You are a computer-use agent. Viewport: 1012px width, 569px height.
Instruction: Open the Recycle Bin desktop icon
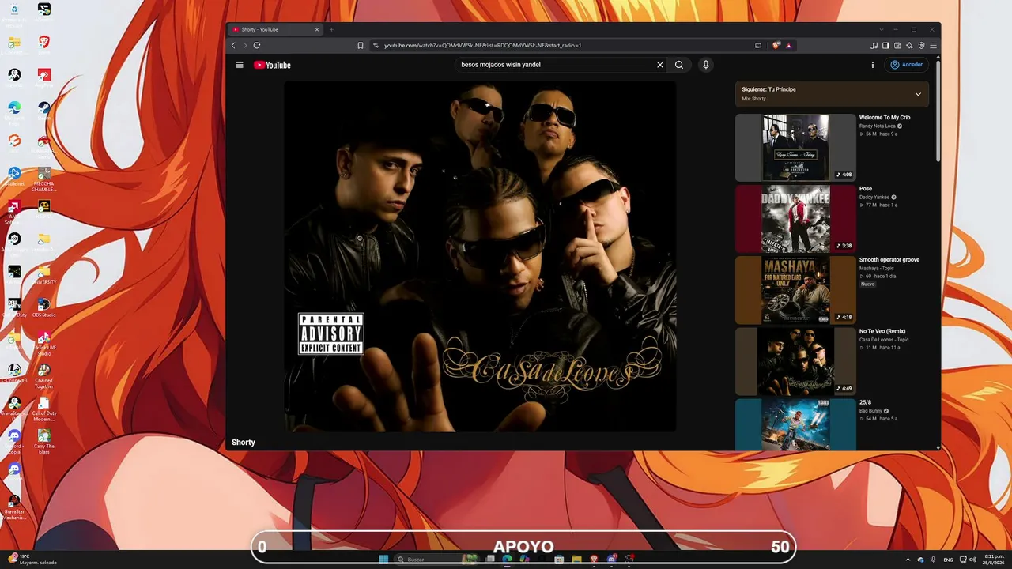click(14, 14)
